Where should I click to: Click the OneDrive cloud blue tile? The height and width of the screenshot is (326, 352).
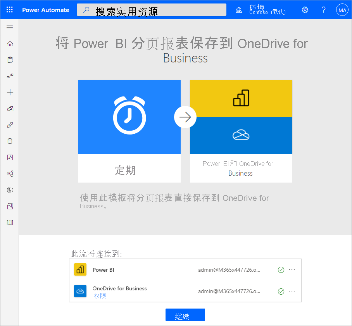(241, 135)
